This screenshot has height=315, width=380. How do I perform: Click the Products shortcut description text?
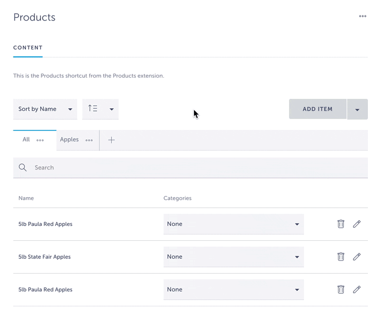click(x=89, y=76)
